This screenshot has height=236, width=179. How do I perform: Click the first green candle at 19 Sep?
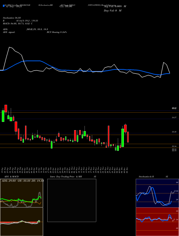3,116
